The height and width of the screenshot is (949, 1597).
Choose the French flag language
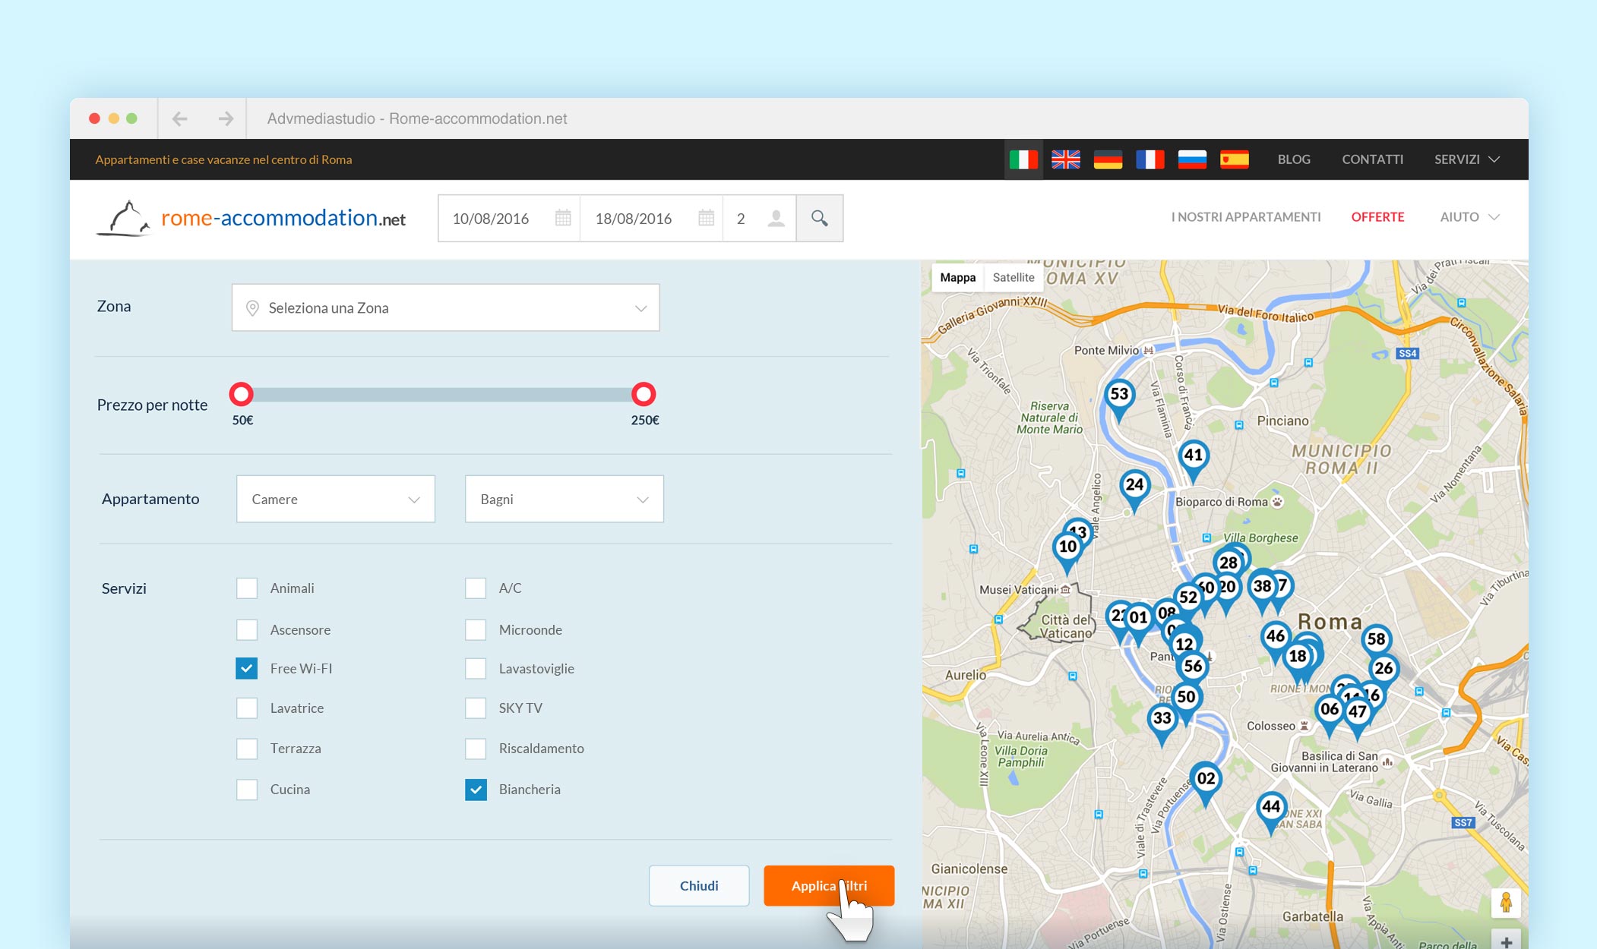click(1150, 159)
